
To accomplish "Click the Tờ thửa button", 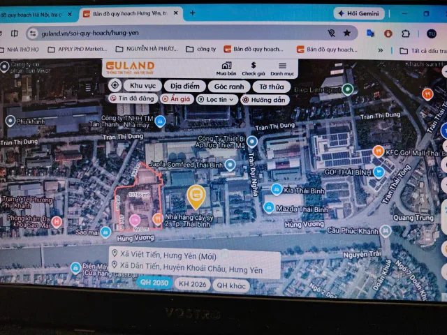I will coord(272,87).
